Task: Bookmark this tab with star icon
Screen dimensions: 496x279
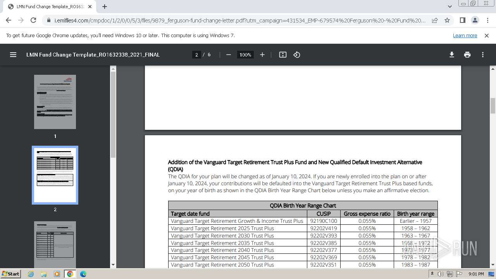Action: point(447,20)
